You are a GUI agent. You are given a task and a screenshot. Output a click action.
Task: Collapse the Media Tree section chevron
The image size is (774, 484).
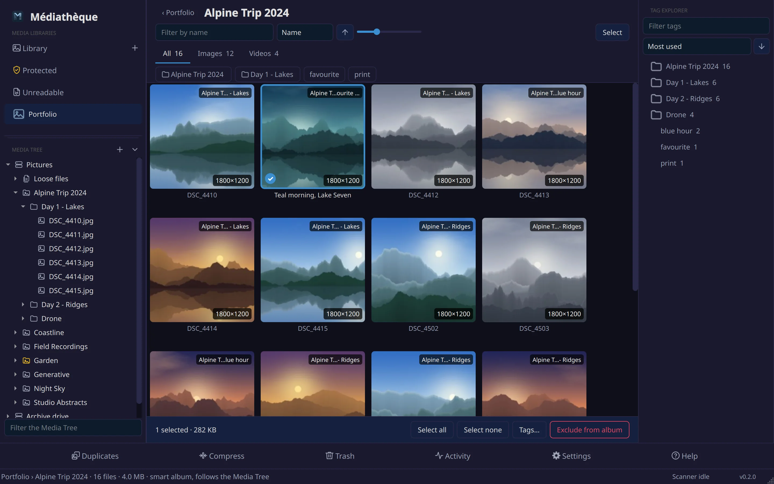click(x=135, y=150)
